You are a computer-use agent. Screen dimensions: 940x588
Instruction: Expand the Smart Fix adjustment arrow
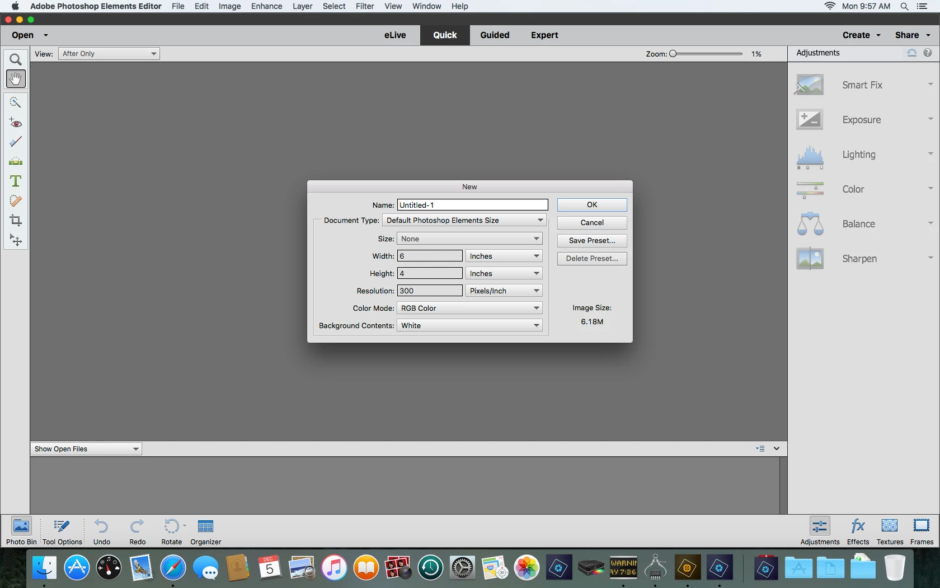point(930,85)
